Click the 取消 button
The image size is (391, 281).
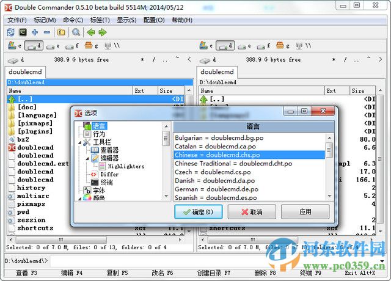pyautogui.click(x=252, y=212)
